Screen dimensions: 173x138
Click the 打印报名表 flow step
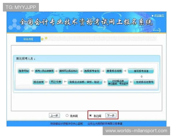118,82
